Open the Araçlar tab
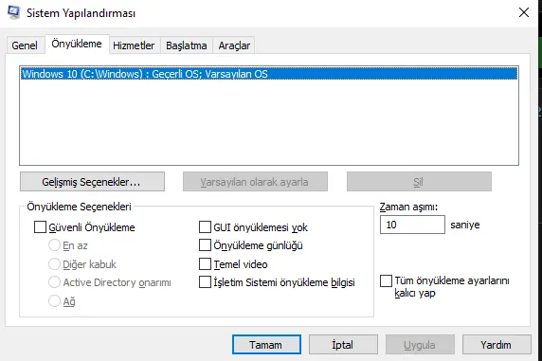This screenshot has height=361, width=542. 234,45
